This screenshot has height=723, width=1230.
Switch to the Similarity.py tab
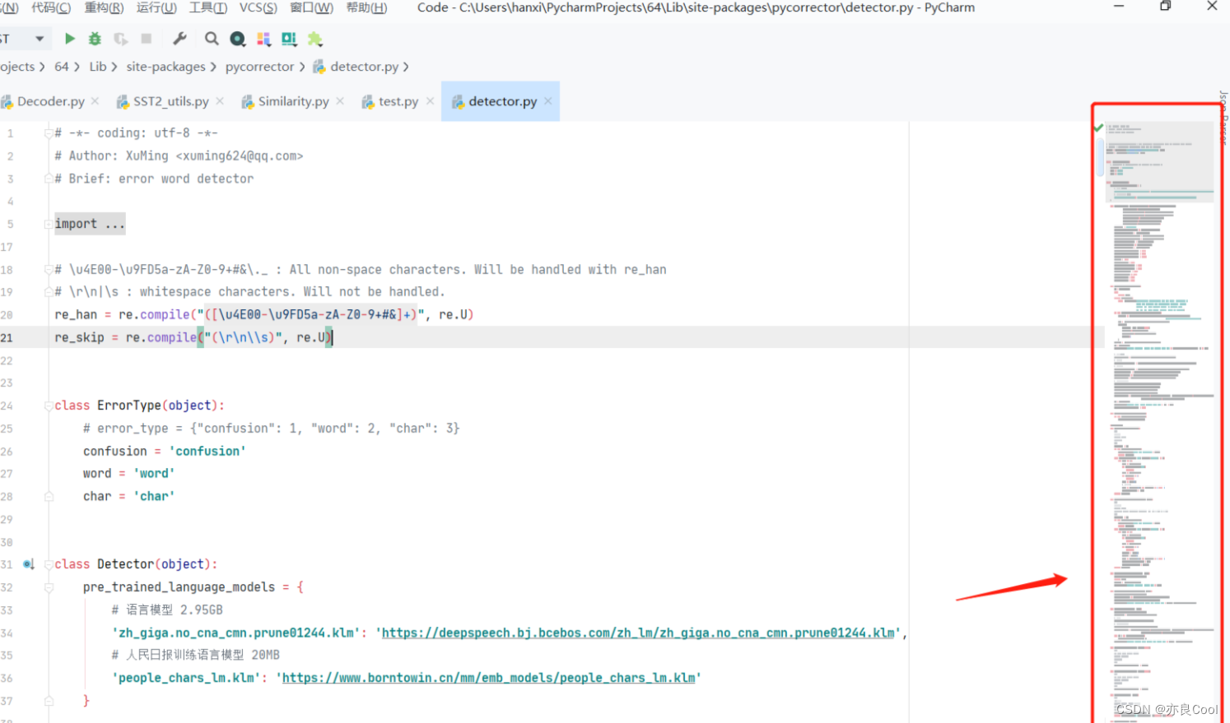point(293,101)
